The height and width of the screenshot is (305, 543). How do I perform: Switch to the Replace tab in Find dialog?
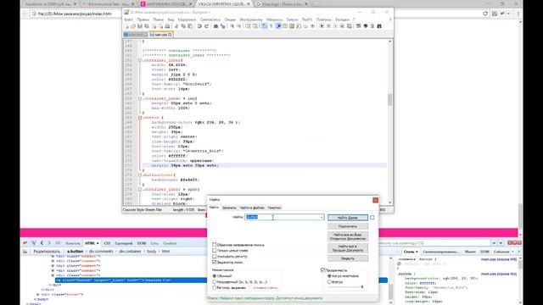tap(229, 208)
